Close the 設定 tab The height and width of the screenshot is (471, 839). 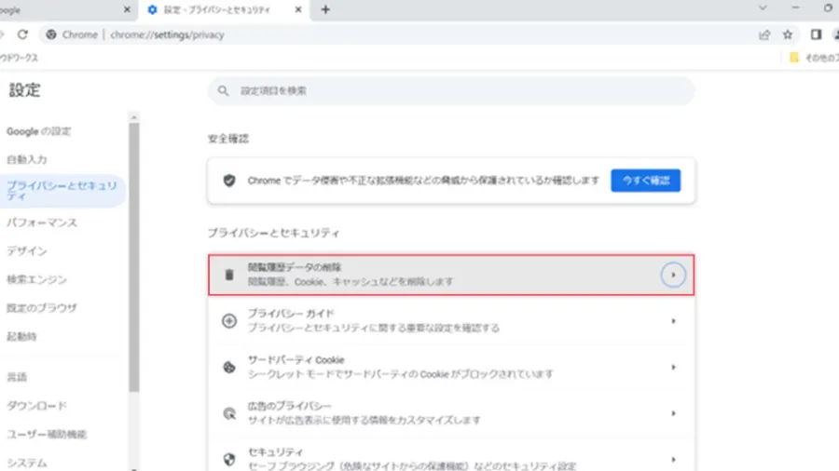coord(298,9)
